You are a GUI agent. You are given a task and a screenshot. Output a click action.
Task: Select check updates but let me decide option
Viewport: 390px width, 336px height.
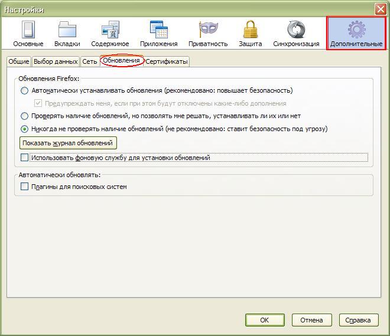pyautogui.click(x=24, y=116)
